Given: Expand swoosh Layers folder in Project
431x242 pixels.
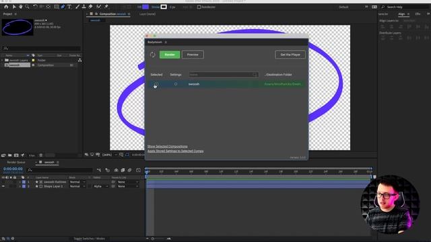Looking at the screenshot, I should (2, 60).
